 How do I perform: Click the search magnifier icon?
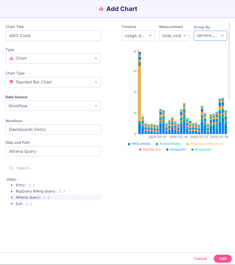(x=11, y=168)
